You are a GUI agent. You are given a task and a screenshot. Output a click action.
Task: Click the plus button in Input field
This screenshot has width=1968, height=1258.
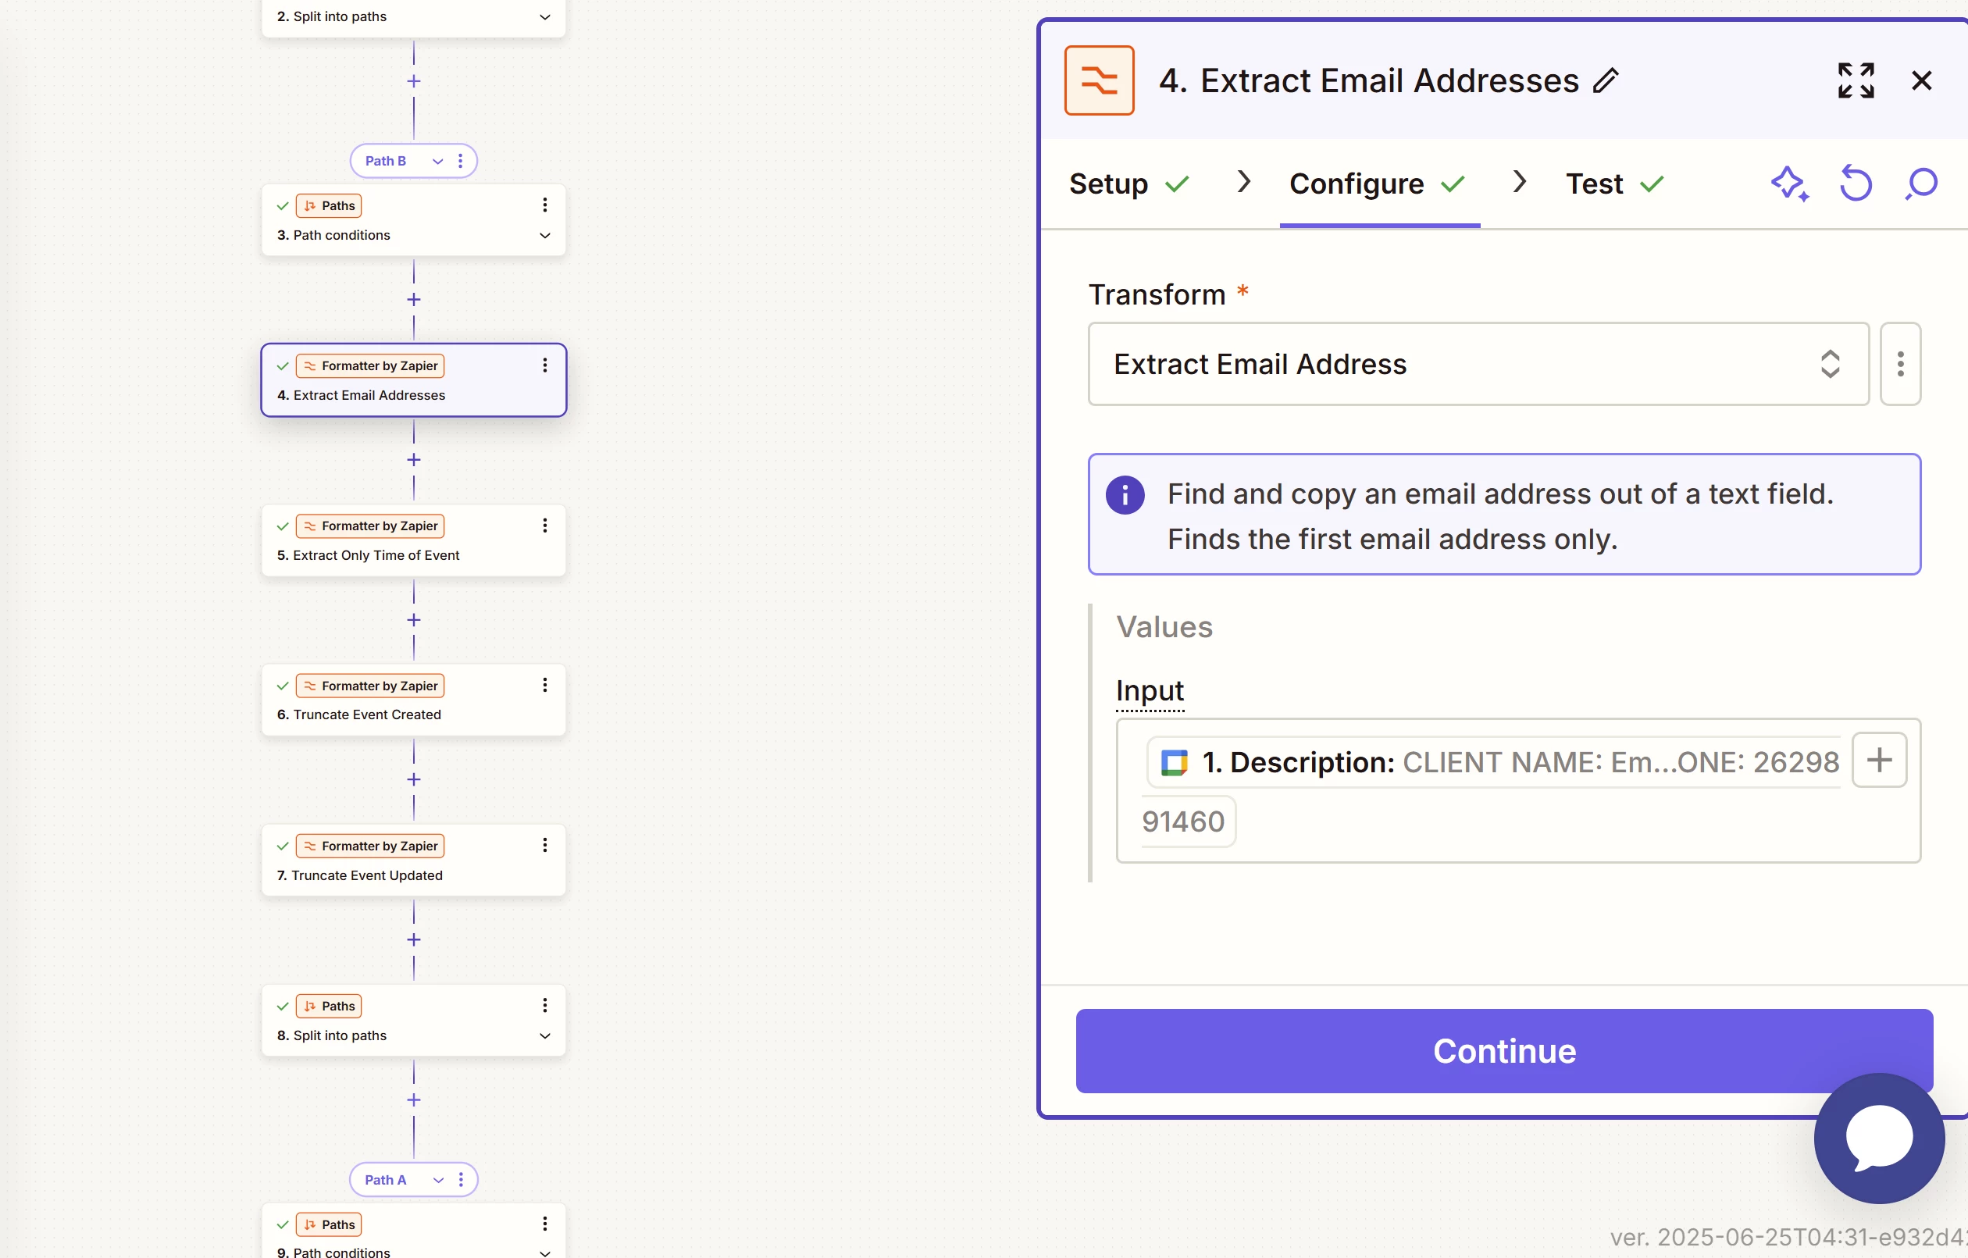[1879, 761]
